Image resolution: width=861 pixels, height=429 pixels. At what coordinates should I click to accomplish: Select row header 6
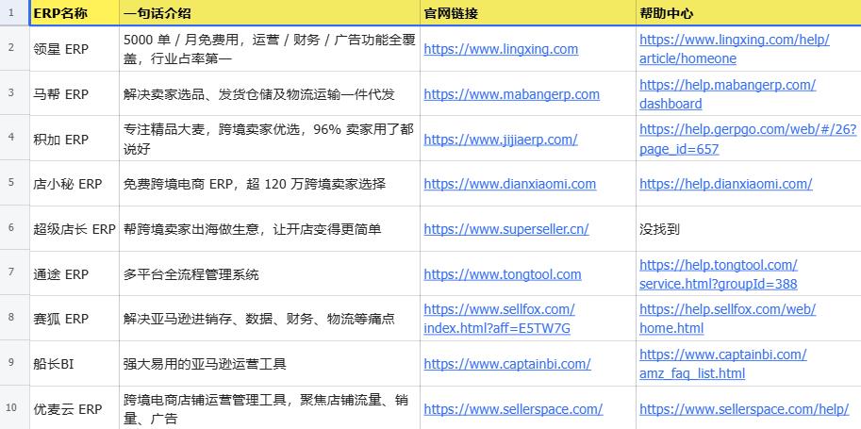point(14,228)
